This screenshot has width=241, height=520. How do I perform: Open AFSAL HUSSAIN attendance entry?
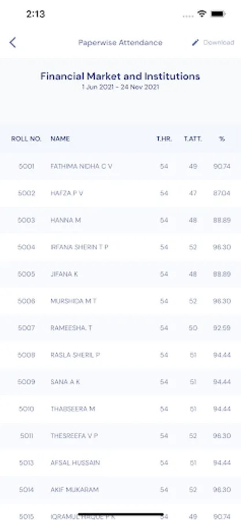pos(120,463)
